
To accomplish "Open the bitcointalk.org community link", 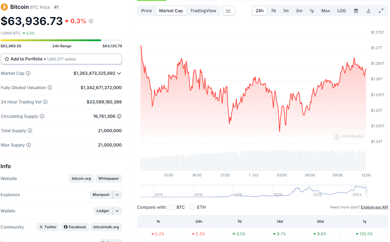I will [x=106, y=227].
